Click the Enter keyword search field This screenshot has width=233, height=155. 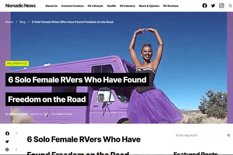200,135
